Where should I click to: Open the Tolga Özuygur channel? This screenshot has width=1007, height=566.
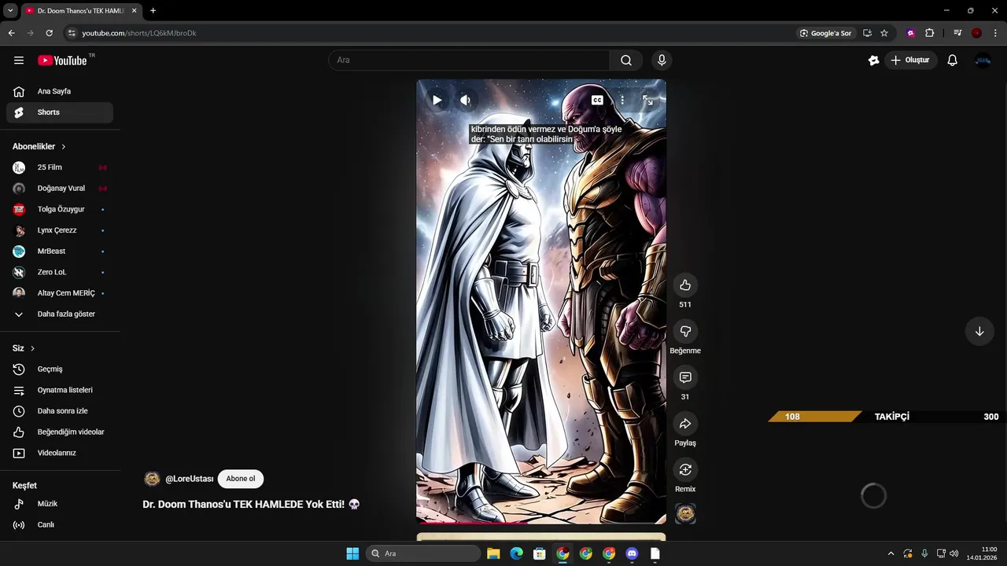60,209
